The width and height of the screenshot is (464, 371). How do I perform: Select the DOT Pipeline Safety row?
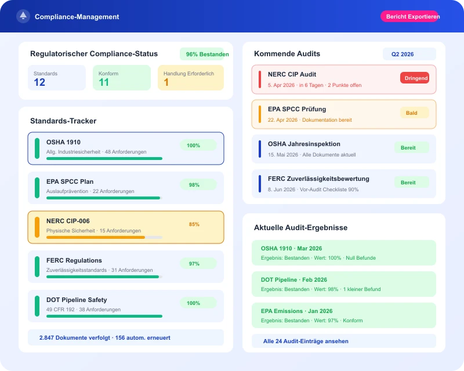[x=126, y=306]
